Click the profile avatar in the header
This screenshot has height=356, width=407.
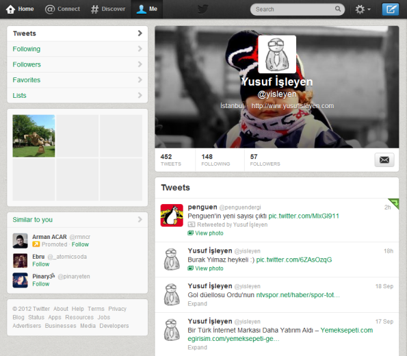click(x=277, y=54)
